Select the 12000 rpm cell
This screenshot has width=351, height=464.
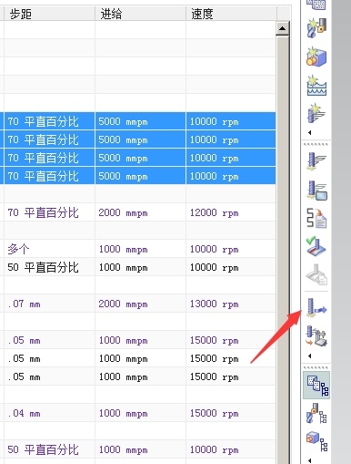point(231,212)
